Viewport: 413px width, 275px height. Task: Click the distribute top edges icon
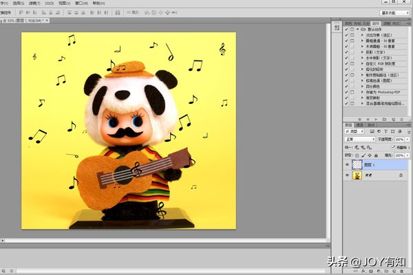(70, 12)
